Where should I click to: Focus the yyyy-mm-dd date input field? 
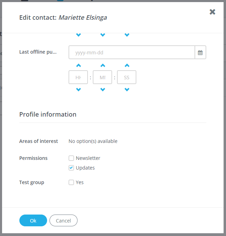[x=132, y=53]
